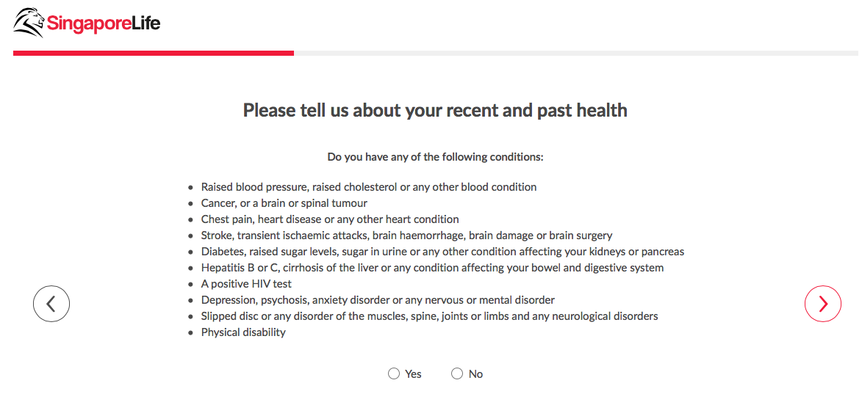The height and width of the screenshot is (394, 862).
Task: Click the stroke and brain haemorrhage line
Action: (406, 236)
